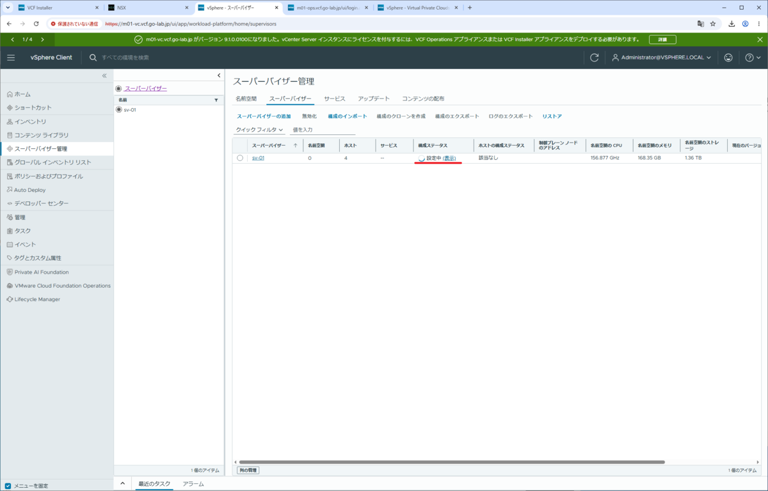Viewport: 768px width, 491px height.
Task: Switch to アラーム tab
Action: tap(193, 484)
